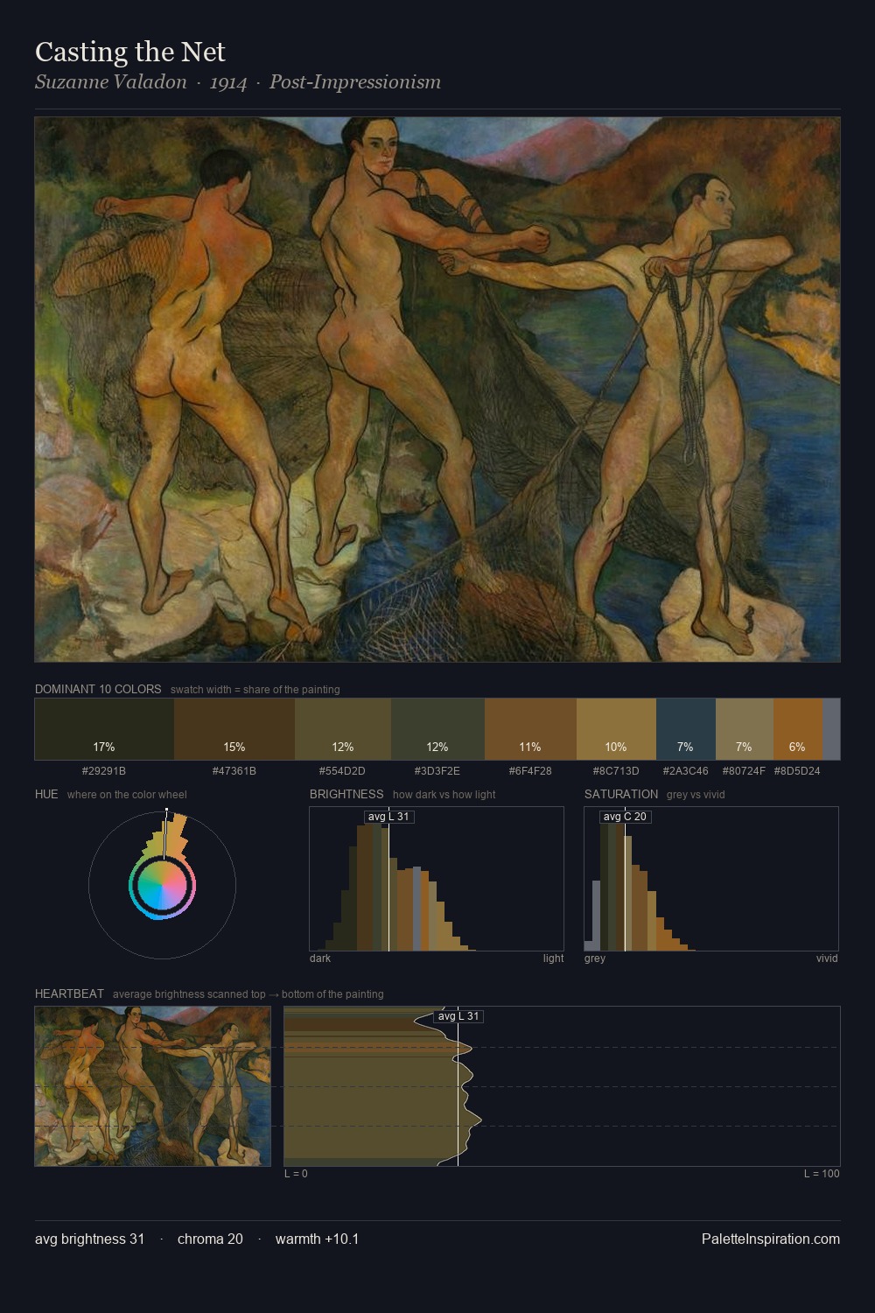Click the "dark" axis label under Brightness

tap(320, 958)
